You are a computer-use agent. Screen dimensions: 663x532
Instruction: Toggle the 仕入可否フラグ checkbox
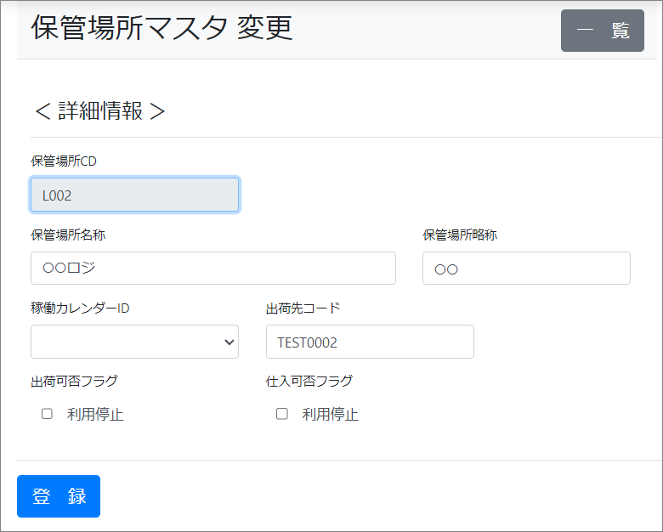coord(282,414)
